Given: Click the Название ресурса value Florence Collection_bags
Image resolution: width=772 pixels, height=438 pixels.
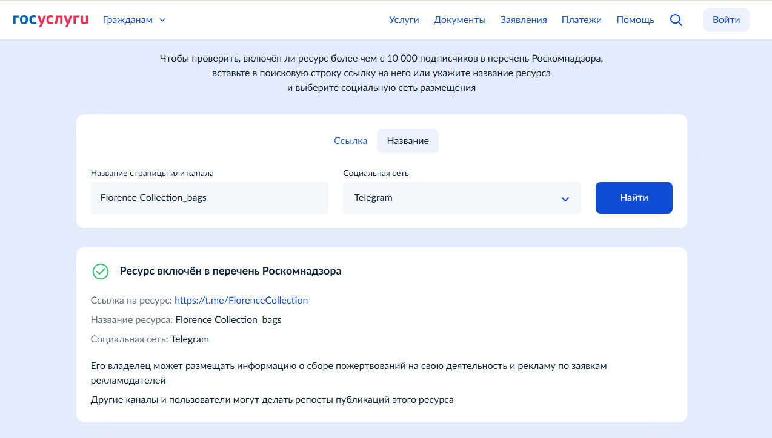Looking at the screenshot, I should (x=228, y=320).
